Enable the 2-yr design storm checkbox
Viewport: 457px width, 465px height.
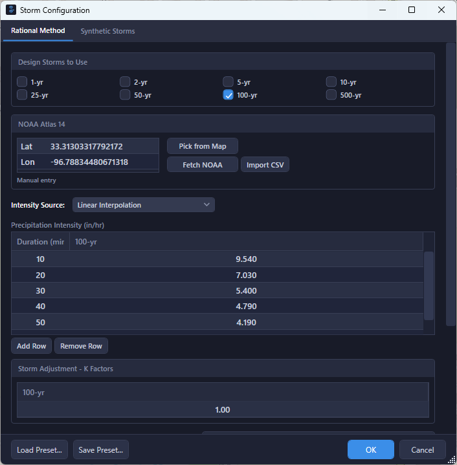tap(125, 81)
